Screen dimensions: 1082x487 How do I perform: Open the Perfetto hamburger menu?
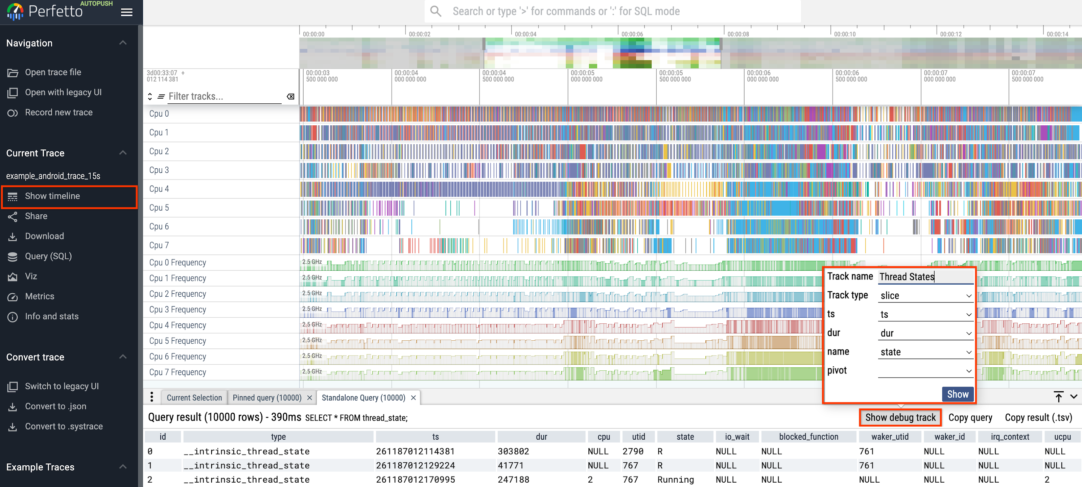click(x=126, y=12)
